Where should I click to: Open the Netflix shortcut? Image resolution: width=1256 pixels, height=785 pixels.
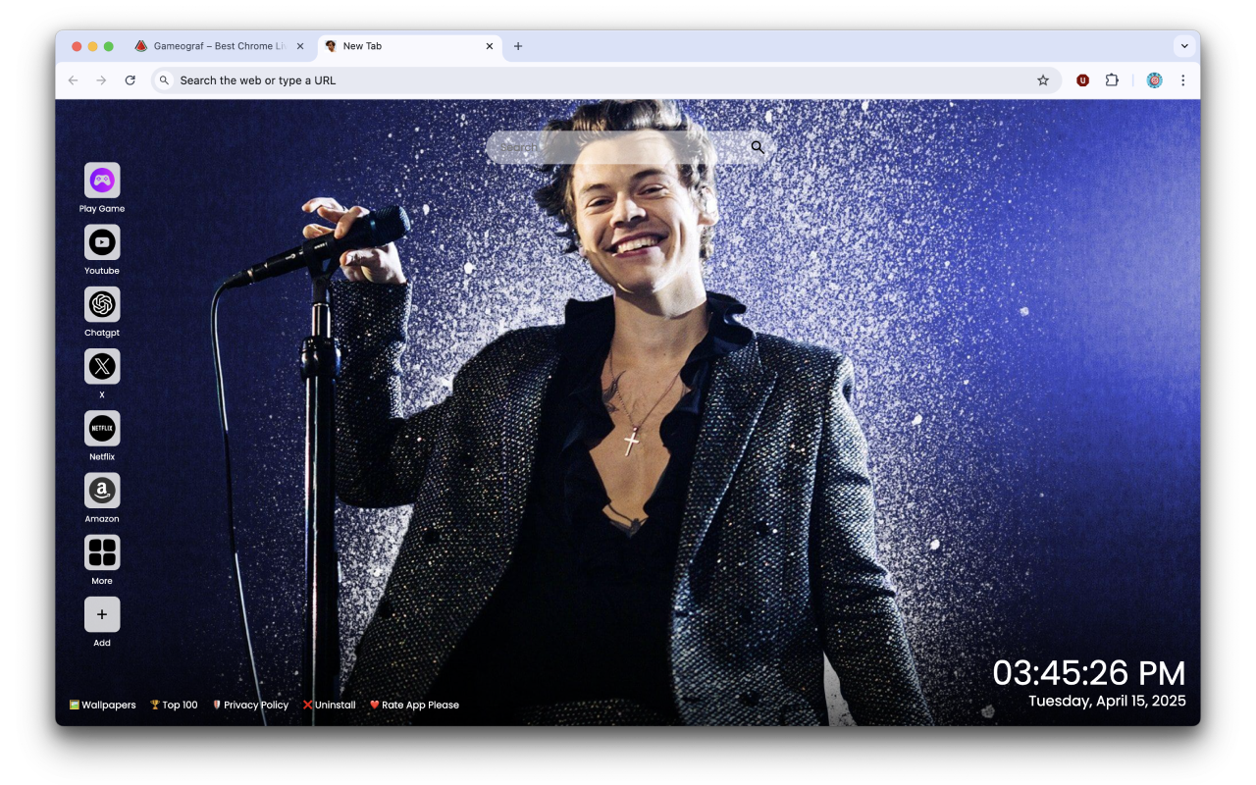(102, 429)
